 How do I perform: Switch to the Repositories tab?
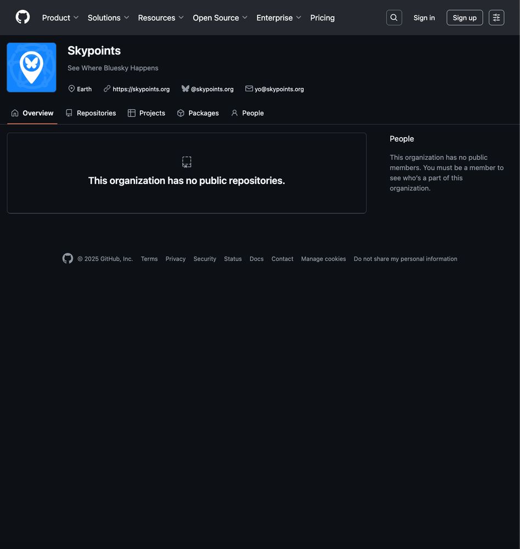[x=91, y=113]
